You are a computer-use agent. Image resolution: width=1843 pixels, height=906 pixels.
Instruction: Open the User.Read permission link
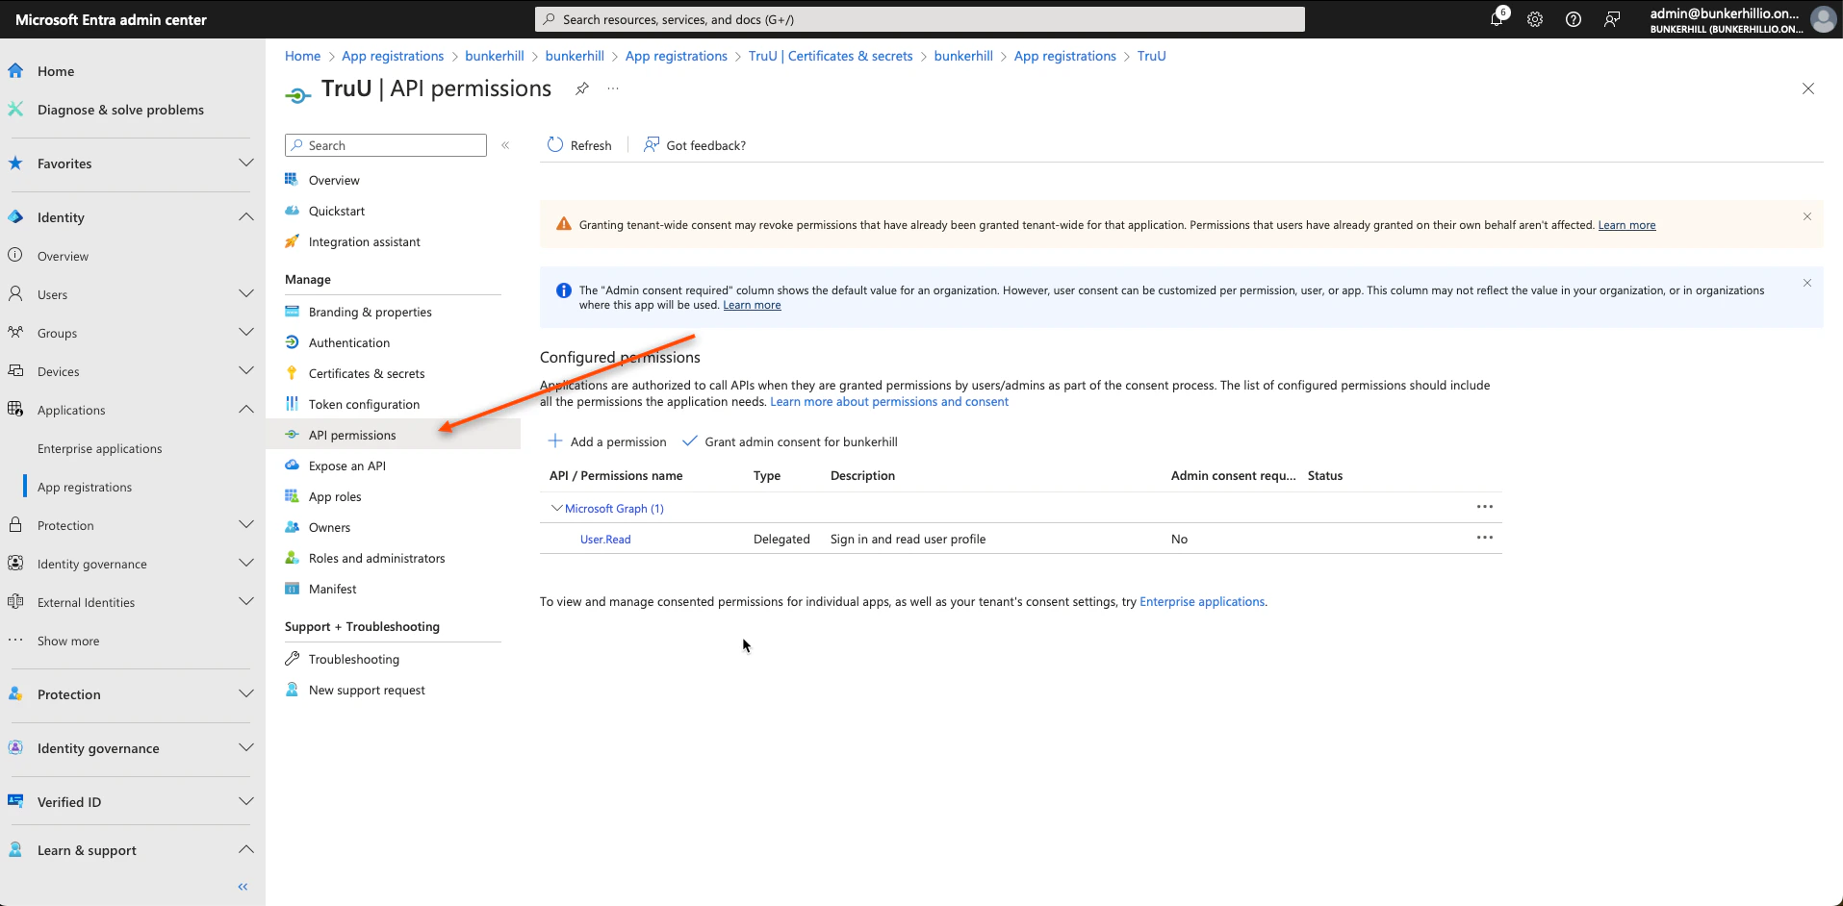click(x=605, y=540)
